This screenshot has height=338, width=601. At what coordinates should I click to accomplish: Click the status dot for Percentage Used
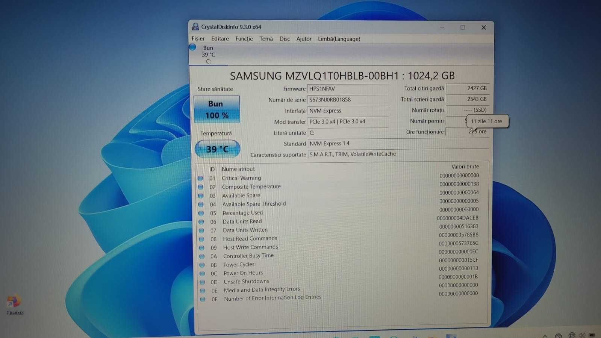tap(201, 213)
